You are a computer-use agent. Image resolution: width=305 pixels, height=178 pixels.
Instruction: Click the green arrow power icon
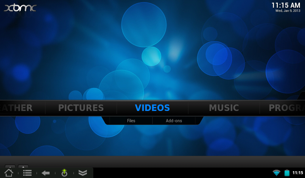coord(64,173)
